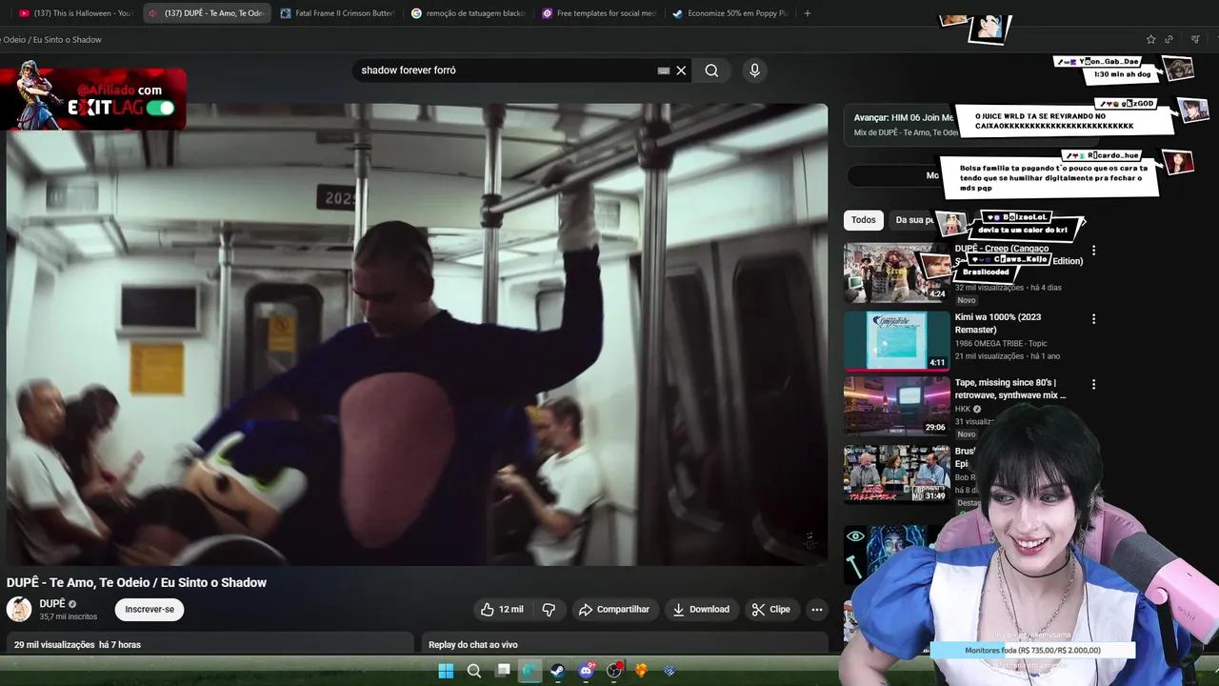Click the 'Mix de DUPÊ - Te Amo, Te Odeio' subtitle

point(906,132)
